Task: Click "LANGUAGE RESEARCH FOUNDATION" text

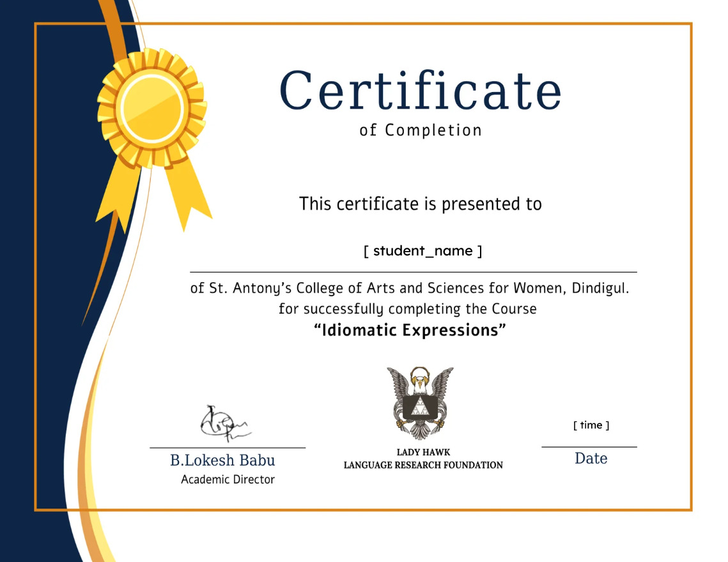Action: point(423,465)
